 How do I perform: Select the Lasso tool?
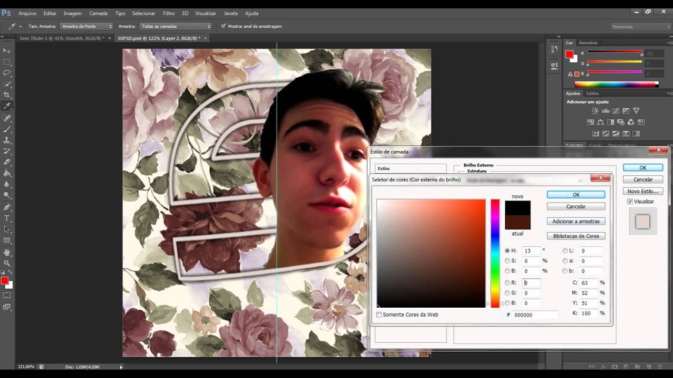pyautogui.click(x=7, y=72)
